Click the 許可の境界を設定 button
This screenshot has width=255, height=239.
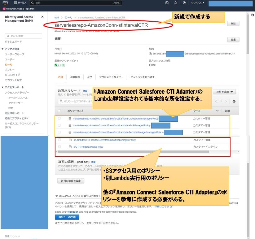(x=71, y=181)
